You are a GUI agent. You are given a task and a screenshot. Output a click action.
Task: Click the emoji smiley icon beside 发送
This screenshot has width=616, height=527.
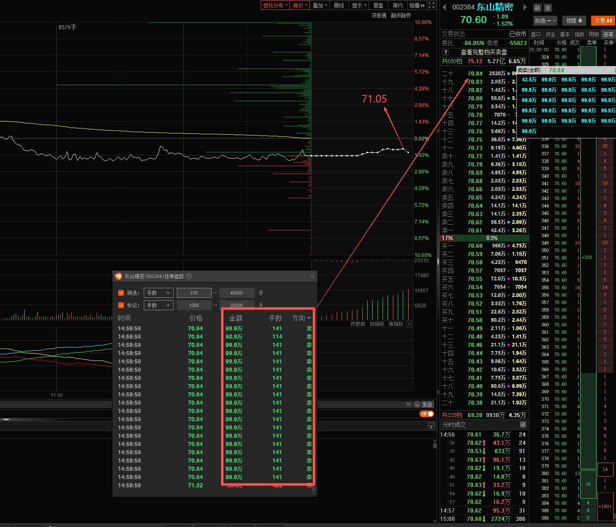[417, 404]
